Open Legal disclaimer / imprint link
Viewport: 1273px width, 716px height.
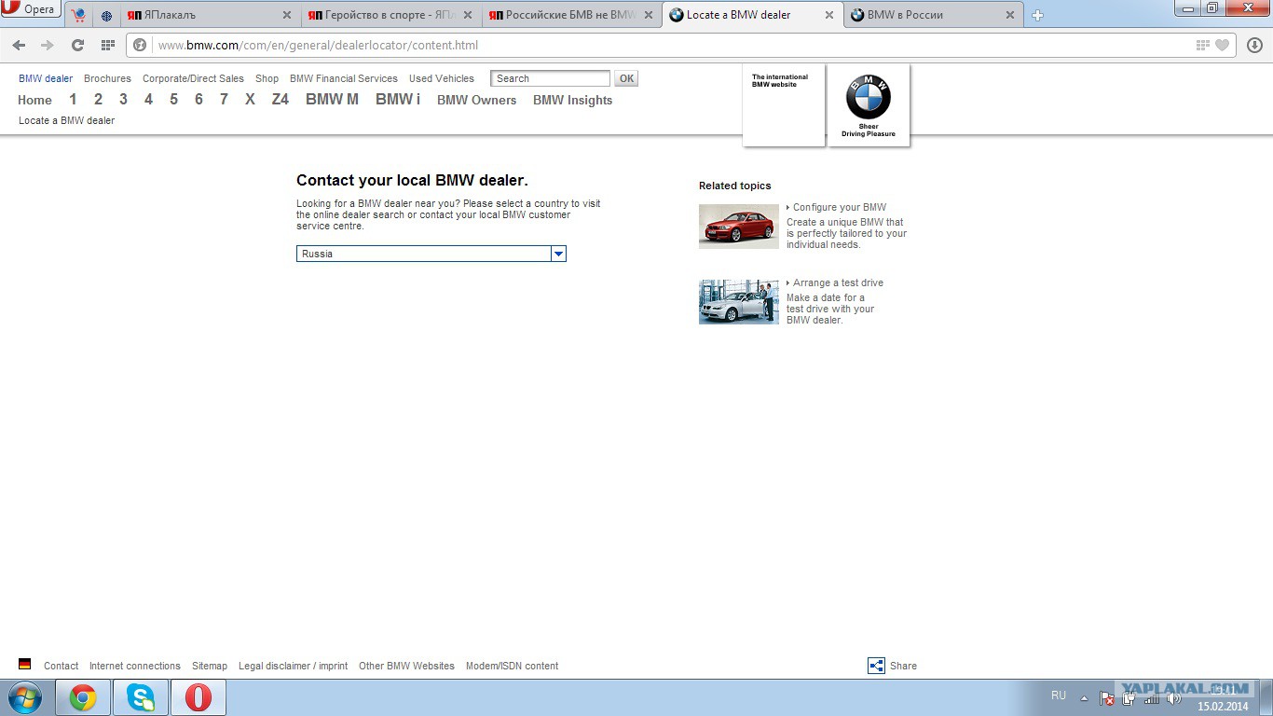[x=293, y=666]
